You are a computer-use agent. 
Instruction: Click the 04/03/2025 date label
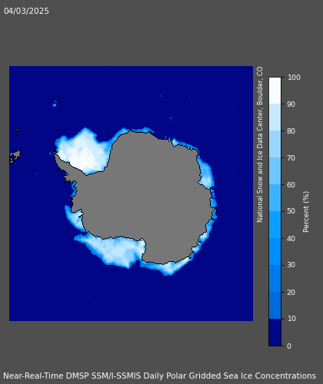coord(26,11)
